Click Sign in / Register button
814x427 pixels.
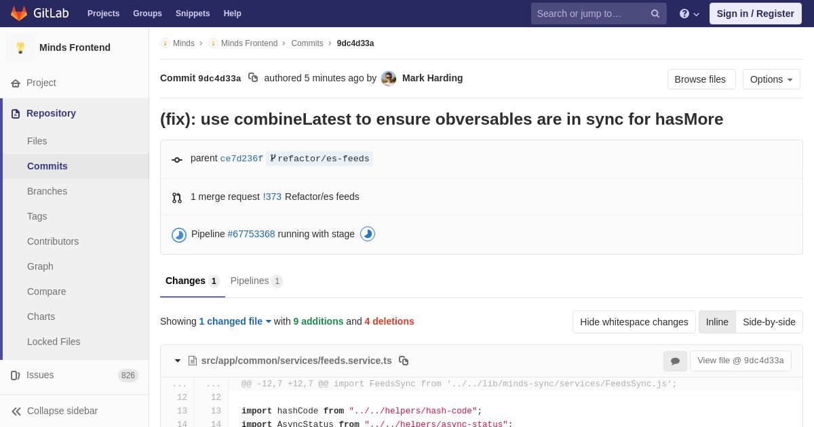(x=756, y=14)
